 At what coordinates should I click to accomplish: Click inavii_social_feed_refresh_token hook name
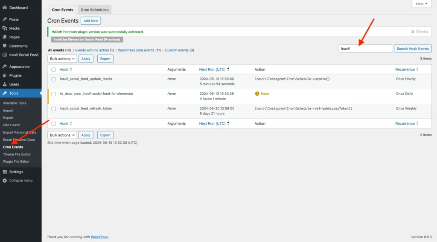86,108
